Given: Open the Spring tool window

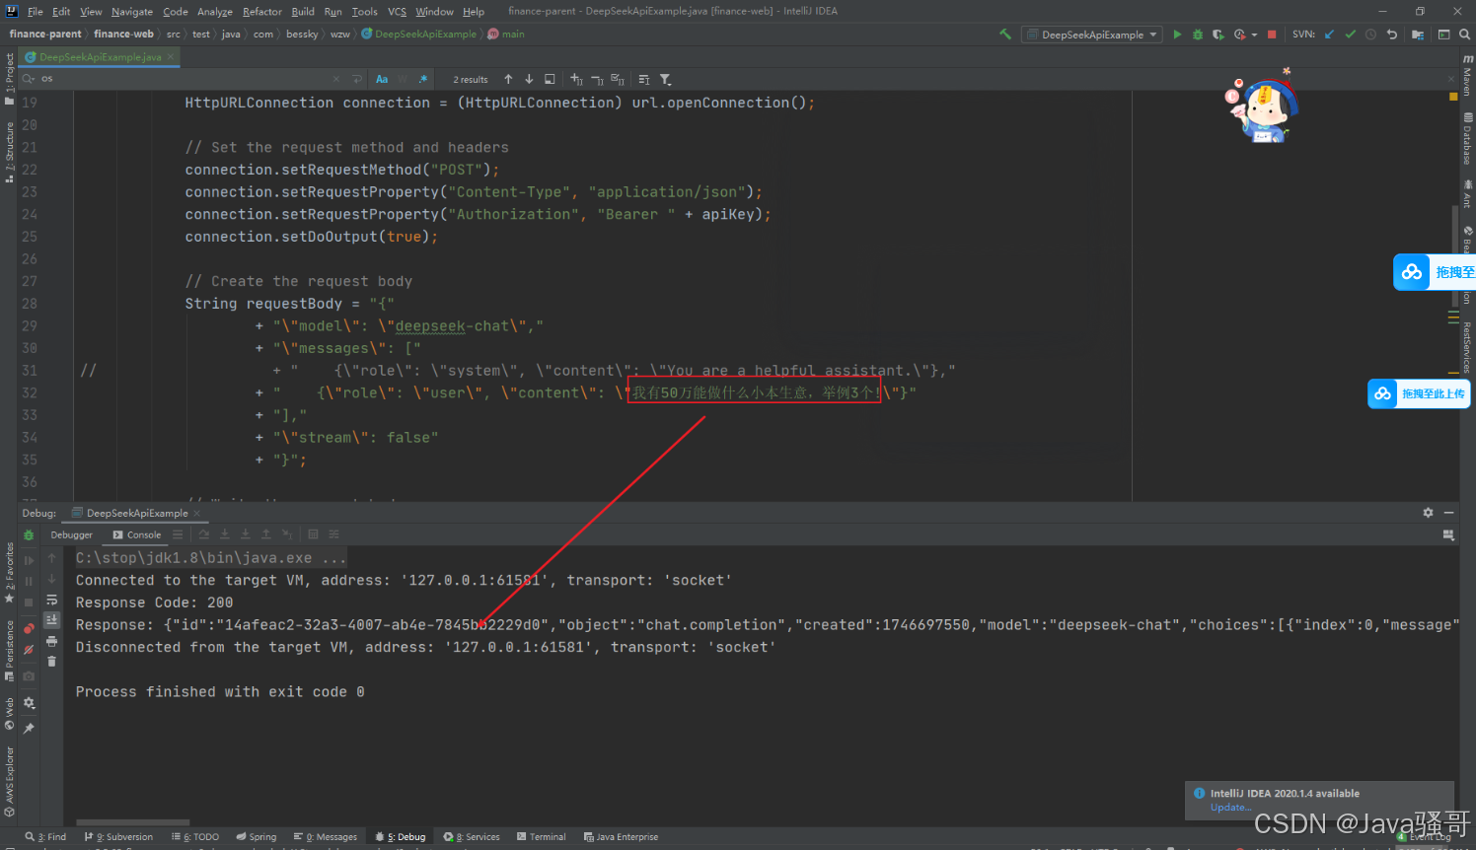Looking at the screenshot, I should tap(257, 837).
